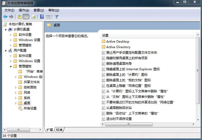Click the Export list toolbar icon
The width and height of the screenshot is (202, 140).
coord(34,17)
